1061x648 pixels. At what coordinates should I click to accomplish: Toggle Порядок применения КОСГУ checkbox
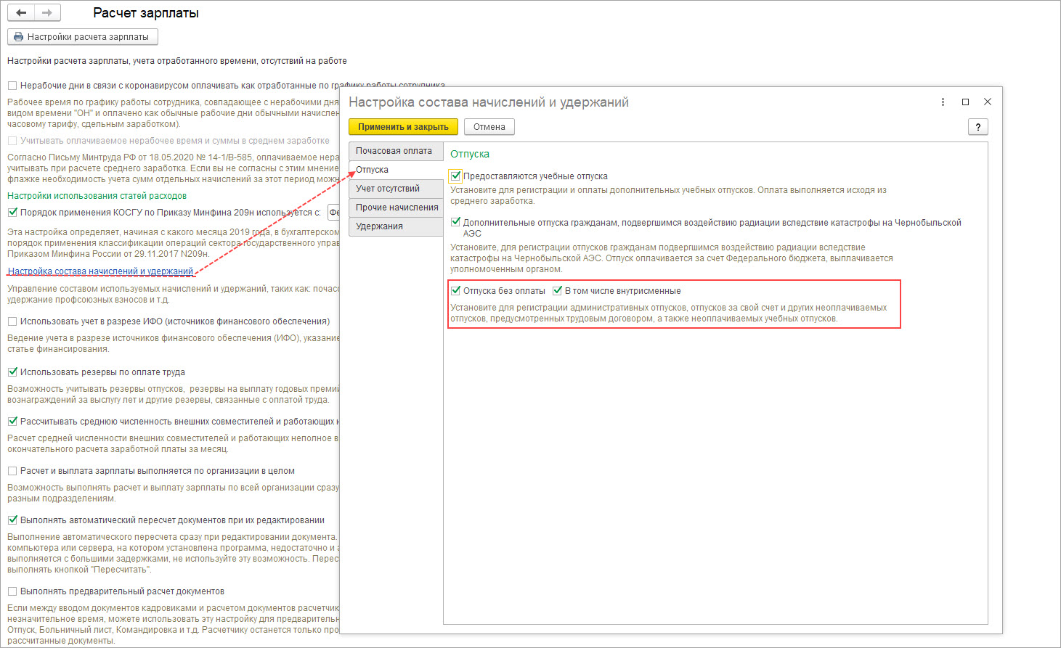[x=12, y=213]
